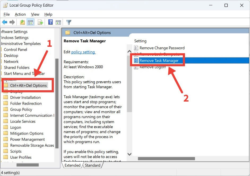Click the Remove Change Password policy icon
Image resolution: width=250 pixels, height=176 pixels.
pyautogui.click(x=136, y=48)
